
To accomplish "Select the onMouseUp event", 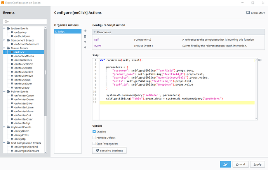I will point(22,88).
